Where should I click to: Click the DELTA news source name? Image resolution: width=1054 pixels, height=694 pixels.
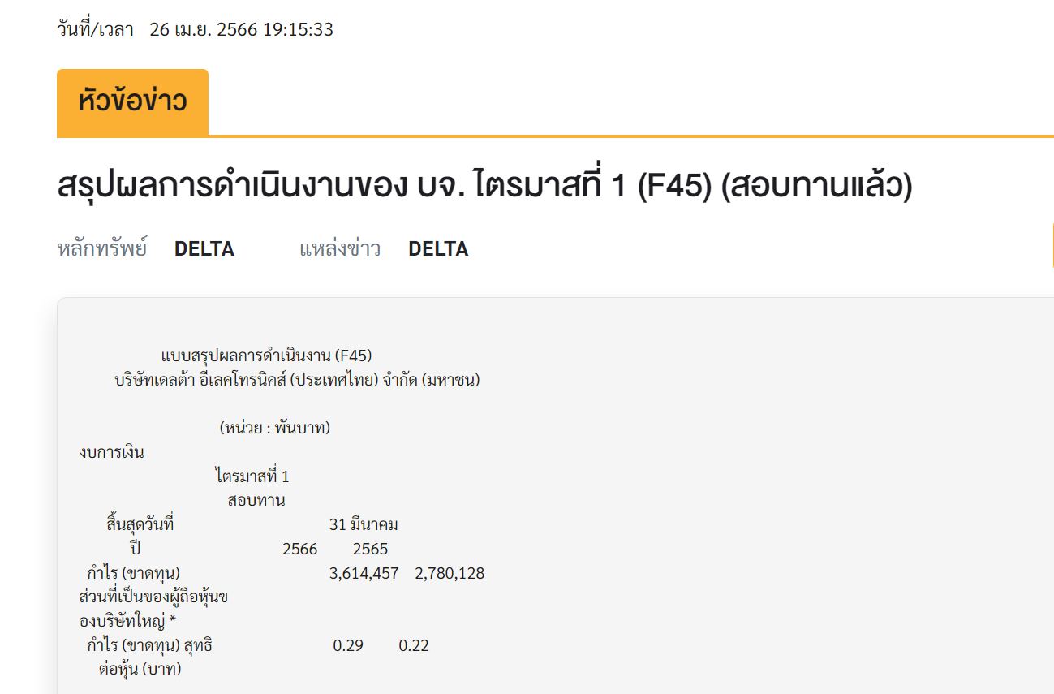tap(438, 249)
